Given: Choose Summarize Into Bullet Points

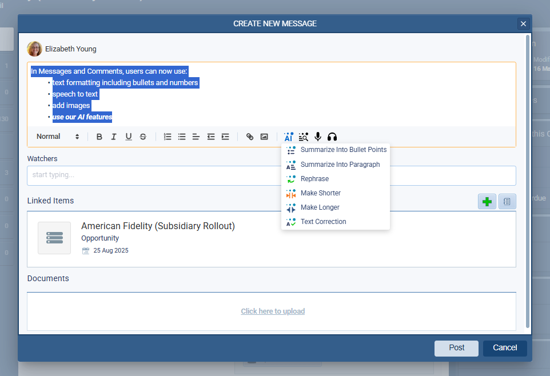Looking at the screenshot, I should point(343,150).
